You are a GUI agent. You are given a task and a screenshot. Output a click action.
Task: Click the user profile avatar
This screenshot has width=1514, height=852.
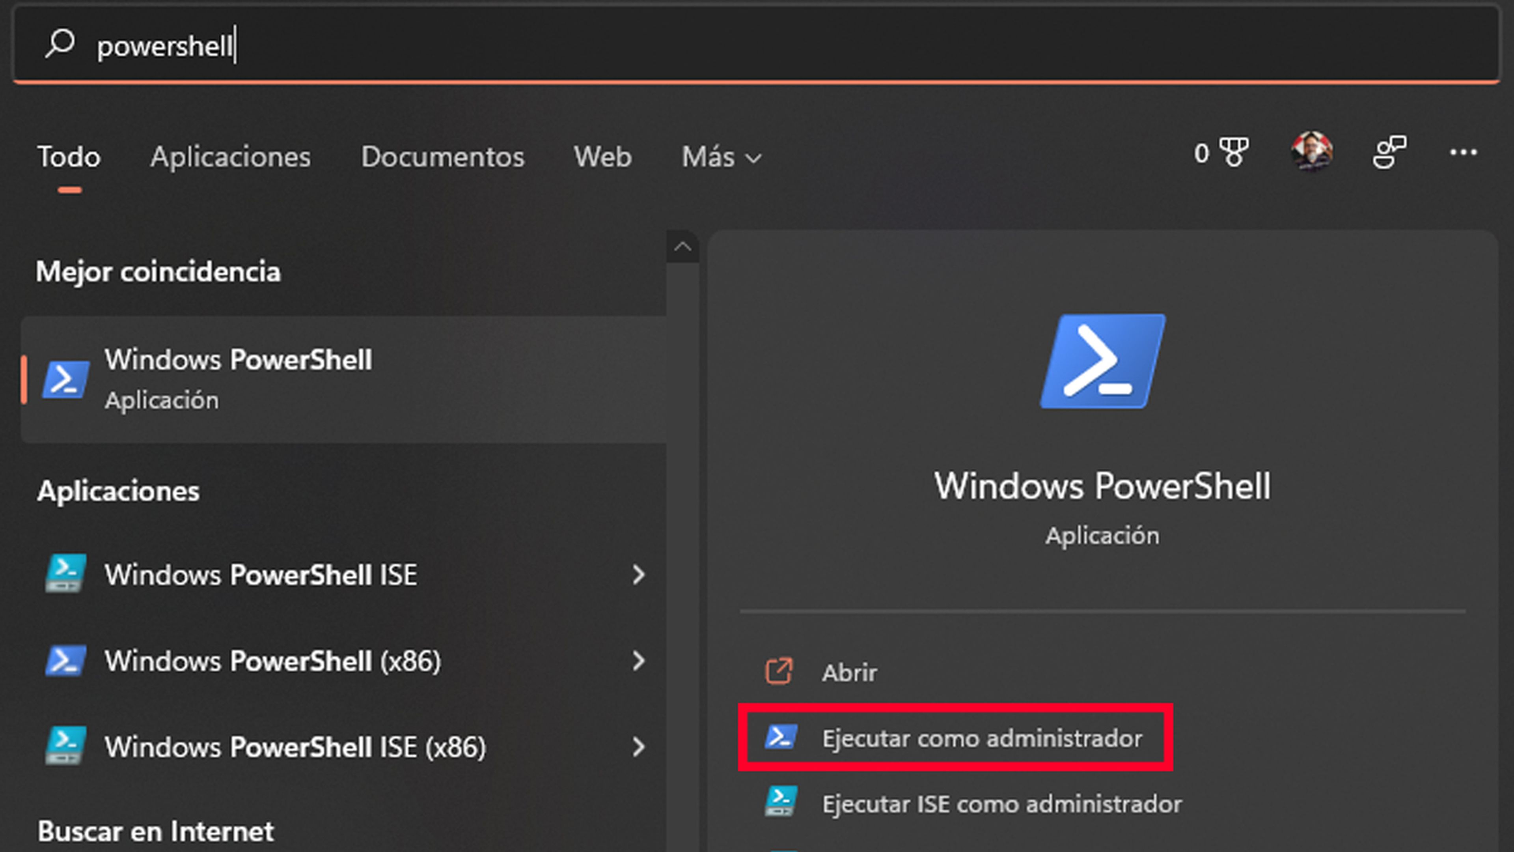[x=1312, y=152]
